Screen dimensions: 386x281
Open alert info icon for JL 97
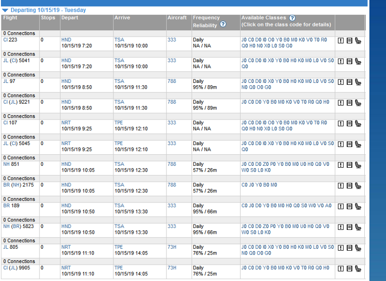point(341,82)
